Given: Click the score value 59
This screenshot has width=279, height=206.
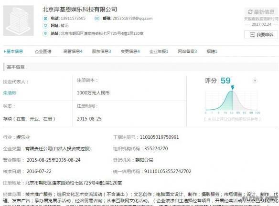Looking at the screenshot, I should pyautogui.click(x=225, y=81).
